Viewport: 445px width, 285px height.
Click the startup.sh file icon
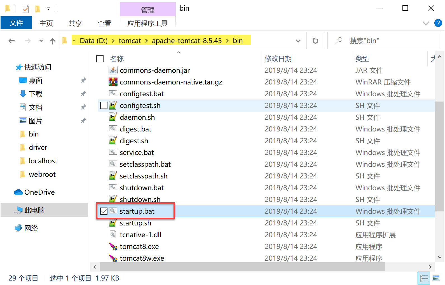point(113,223)
